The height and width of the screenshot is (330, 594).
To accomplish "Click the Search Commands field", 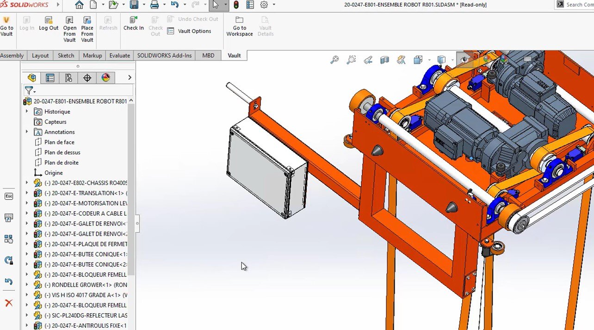I will 575,5.
